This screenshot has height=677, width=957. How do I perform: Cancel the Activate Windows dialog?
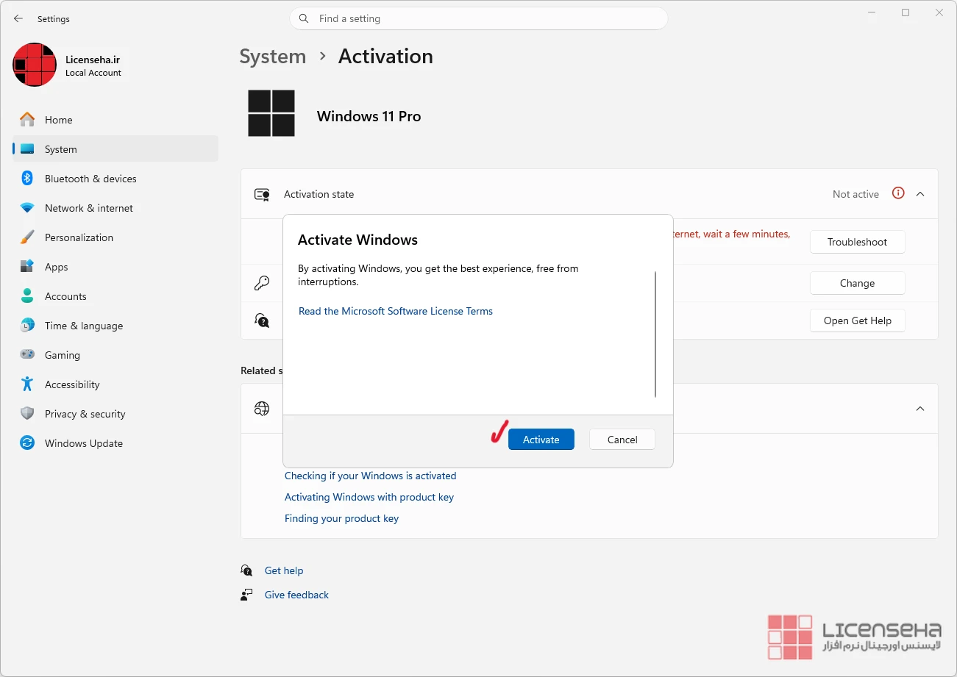click(622, 440)
